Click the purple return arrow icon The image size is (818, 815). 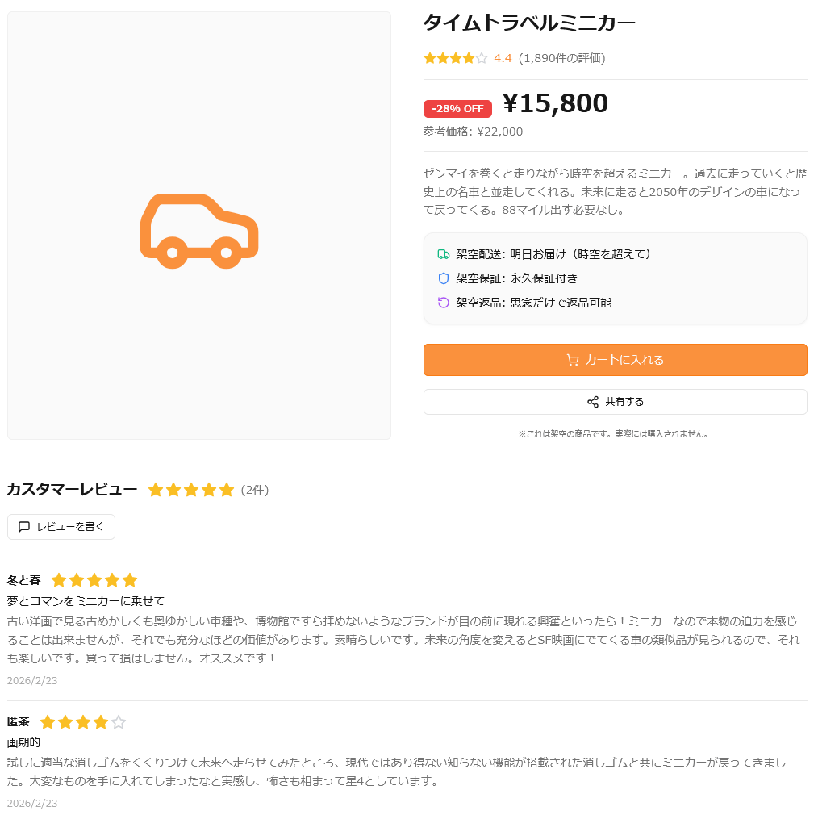443,303
